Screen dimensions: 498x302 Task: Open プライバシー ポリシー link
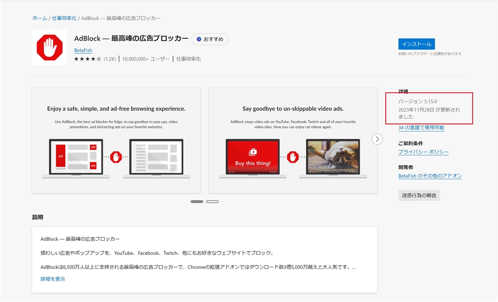(424, 152)
